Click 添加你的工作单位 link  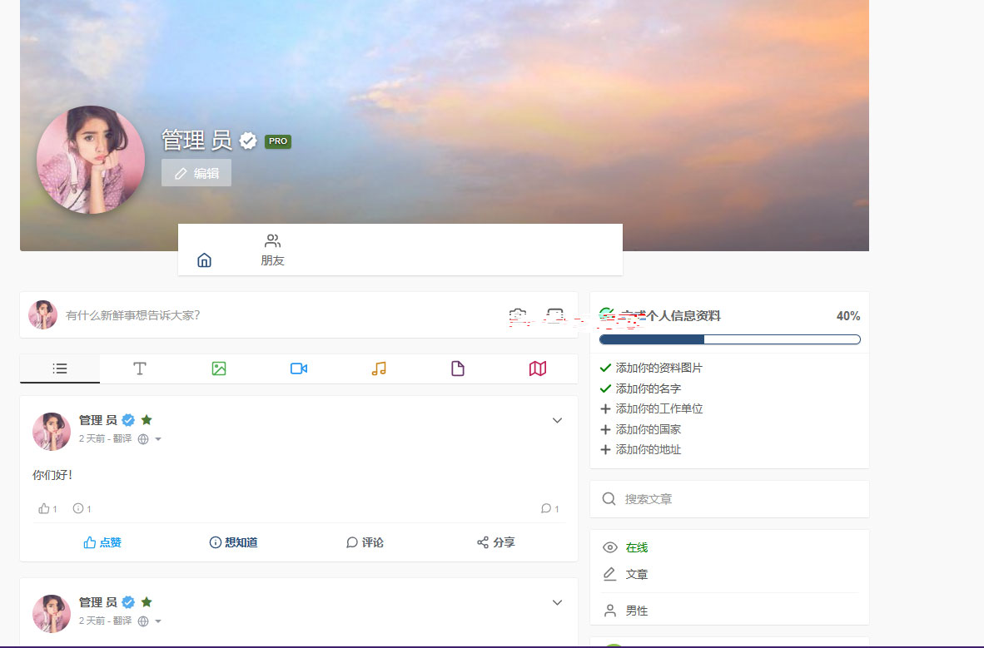pos(658,409)
